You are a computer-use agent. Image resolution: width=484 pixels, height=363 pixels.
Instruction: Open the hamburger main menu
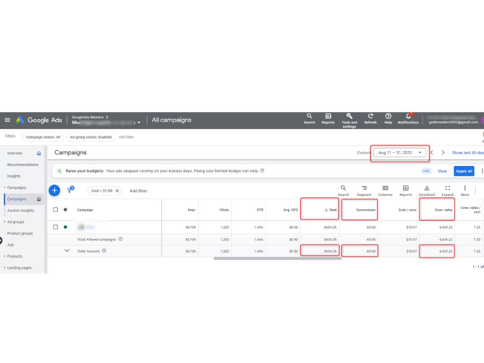(7, 120)
